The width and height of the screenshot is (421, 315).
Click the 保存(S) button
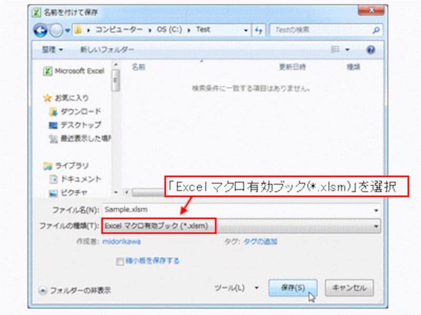293,288
